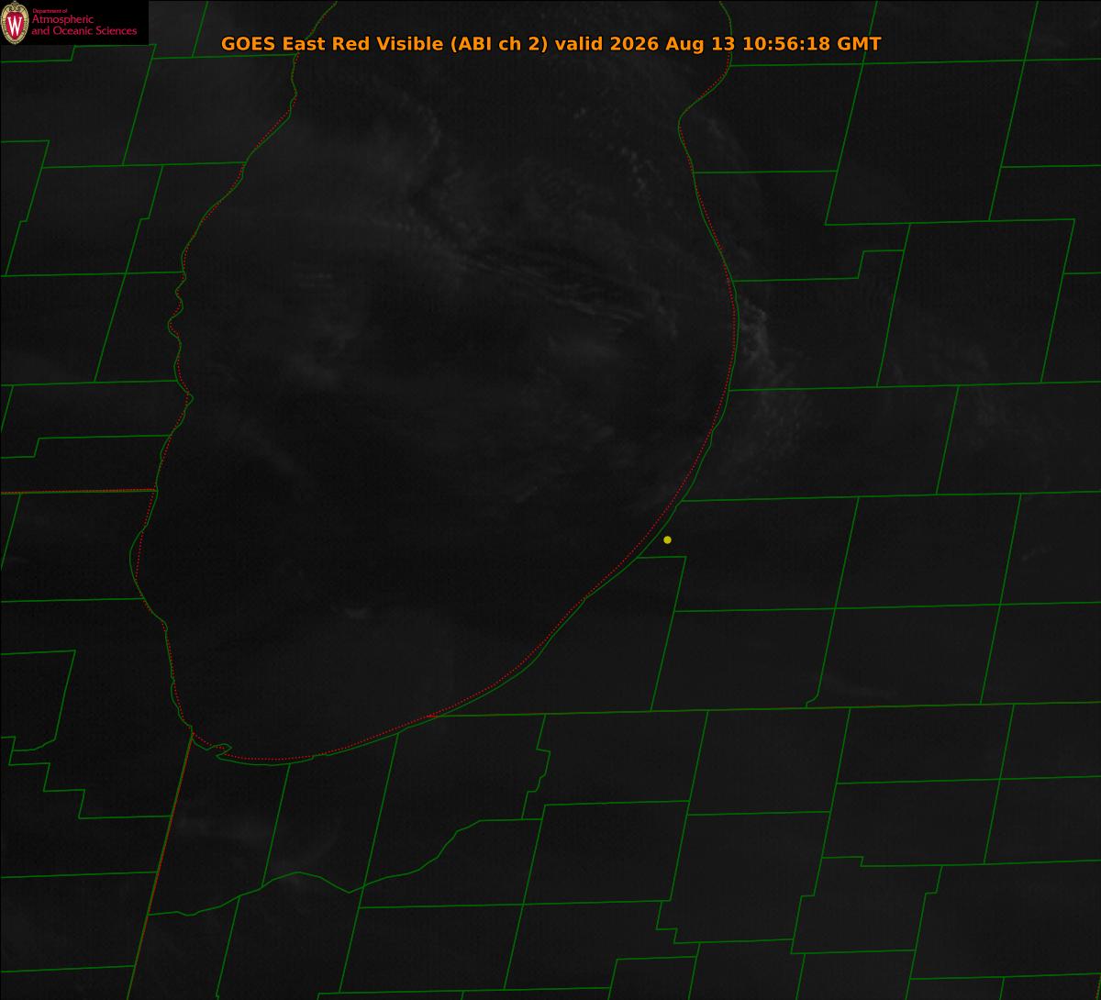Image resolution: width=1101 pixels, height=1000 pixels.
Task: Select the yellow dot location marker
Action: point(667,539)
